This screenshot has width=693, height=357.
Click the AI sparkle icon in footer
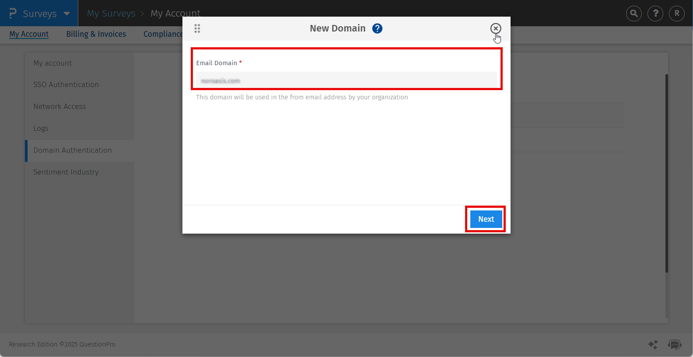(653, 345)
